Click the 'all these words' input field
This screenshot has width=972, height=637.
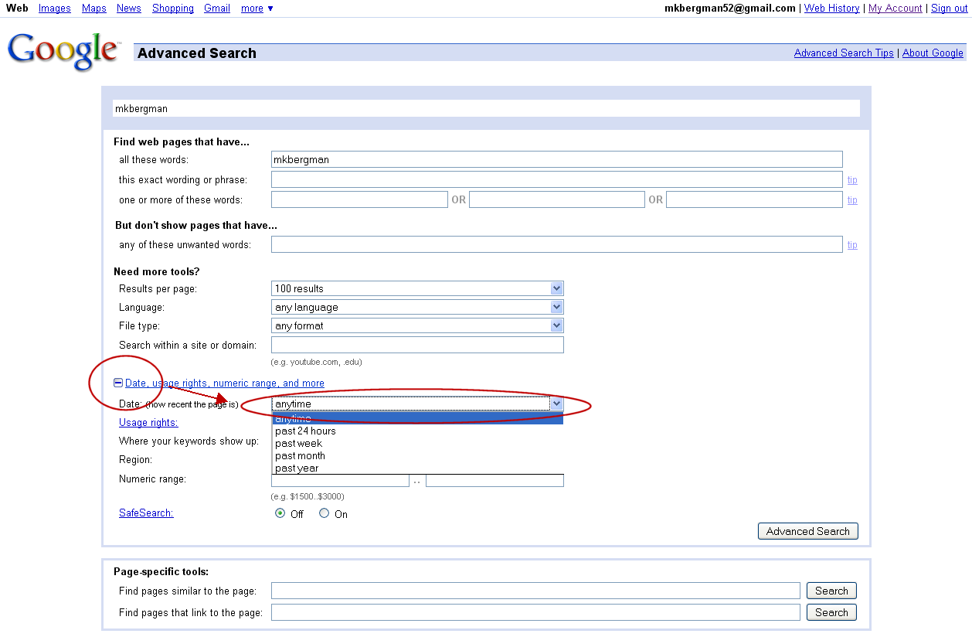click(556, 159)
